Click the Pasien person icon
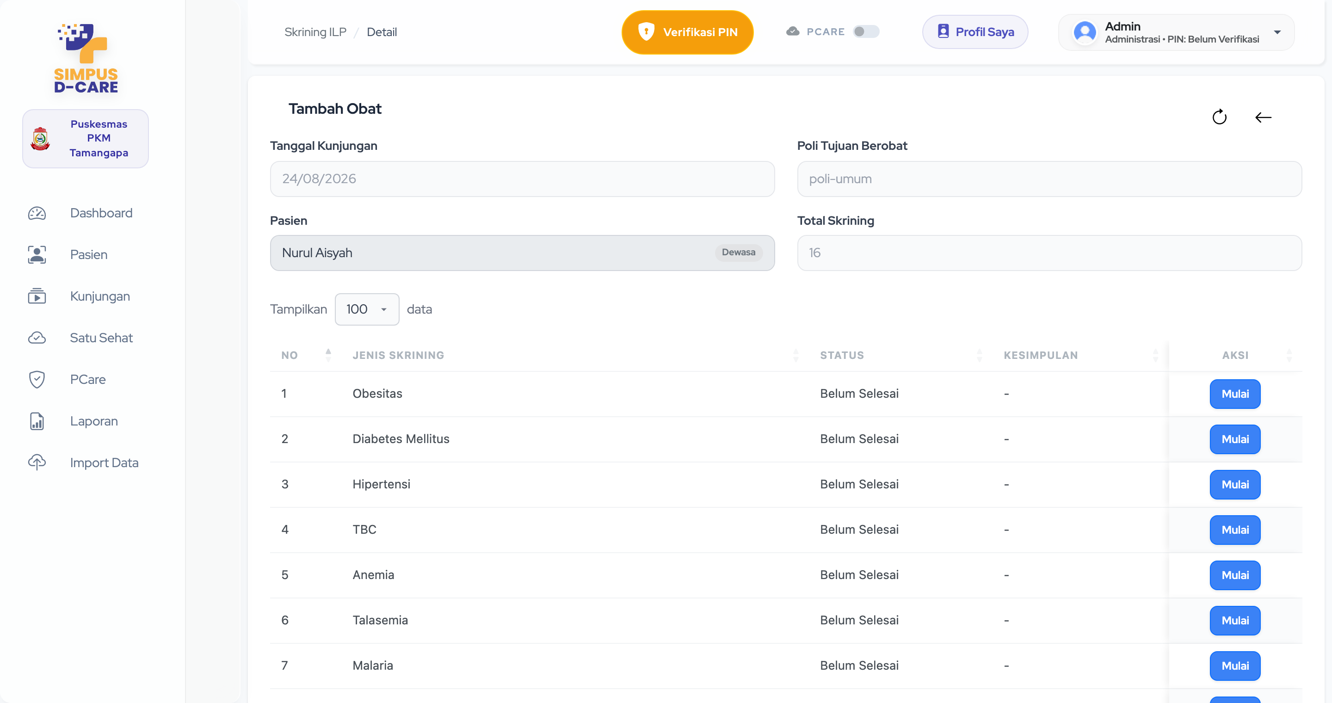 [x=37, y=255]
